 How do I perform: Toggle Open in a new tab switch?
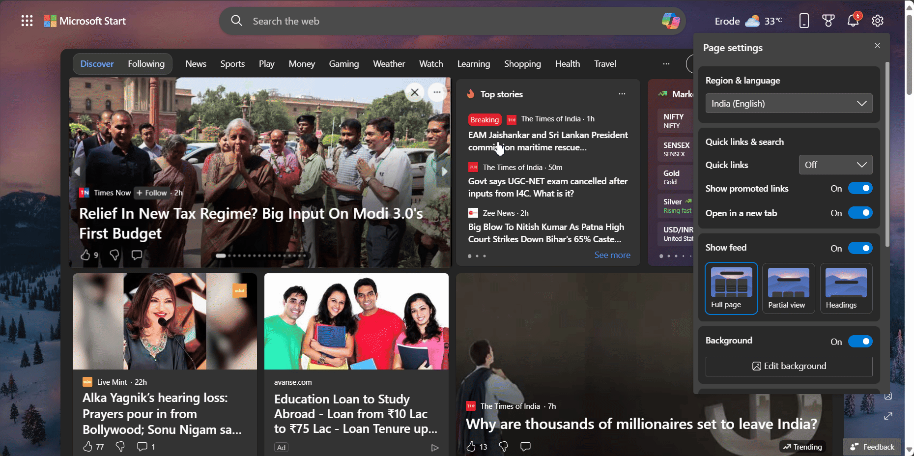860,213
